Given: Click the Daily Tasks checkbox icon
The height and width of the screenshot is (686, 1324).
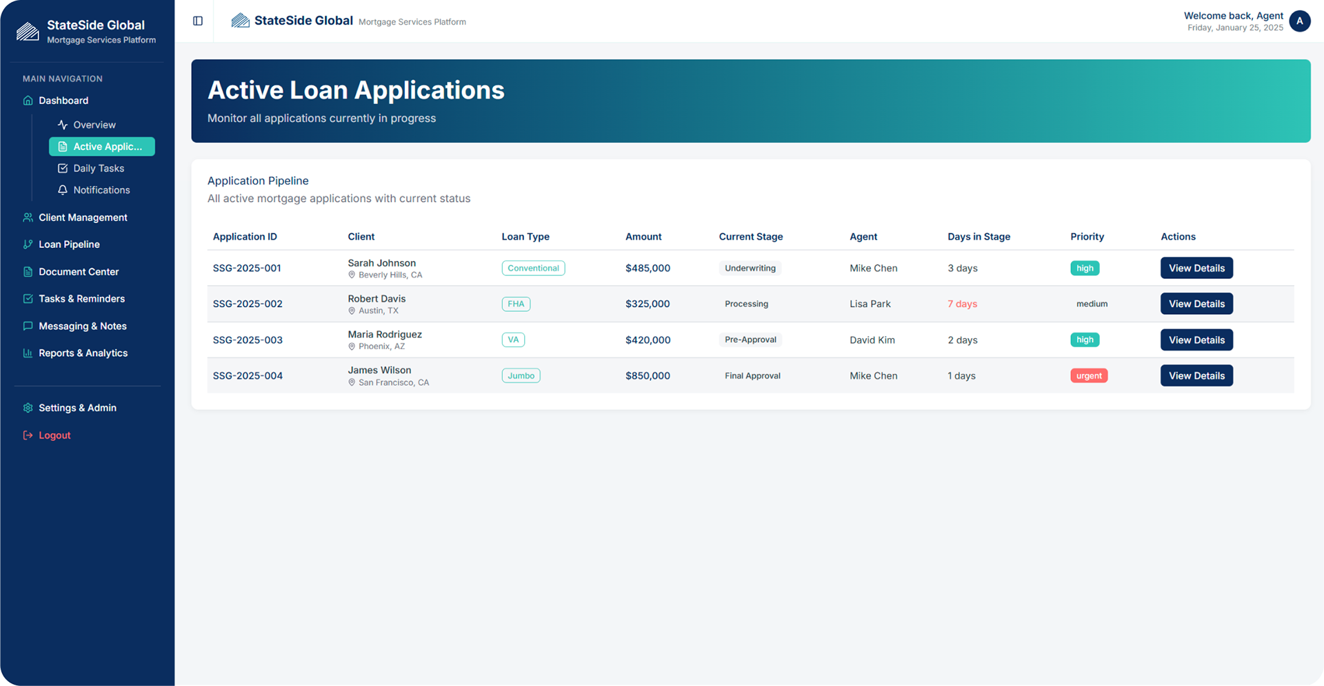Looking at the screenshot, I should click(x=63, y=168).
